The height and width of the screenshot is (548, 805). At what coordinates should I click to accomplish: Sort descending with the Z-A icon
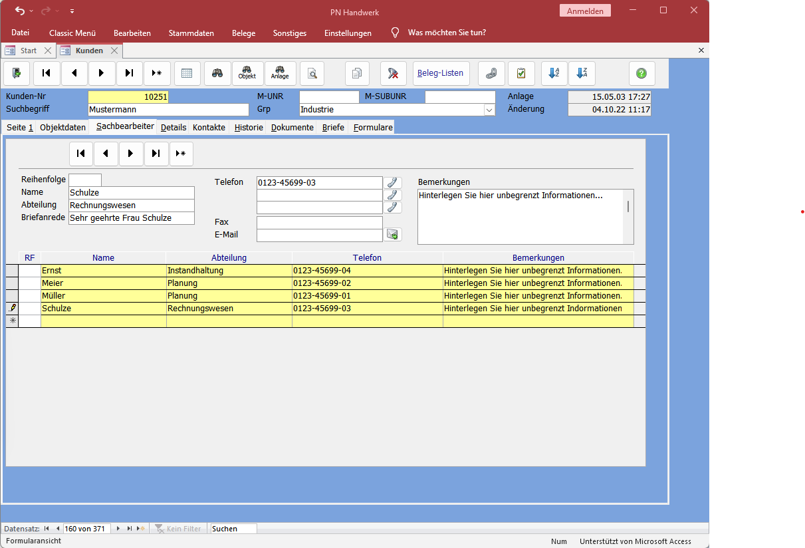(x=582, y=73)
